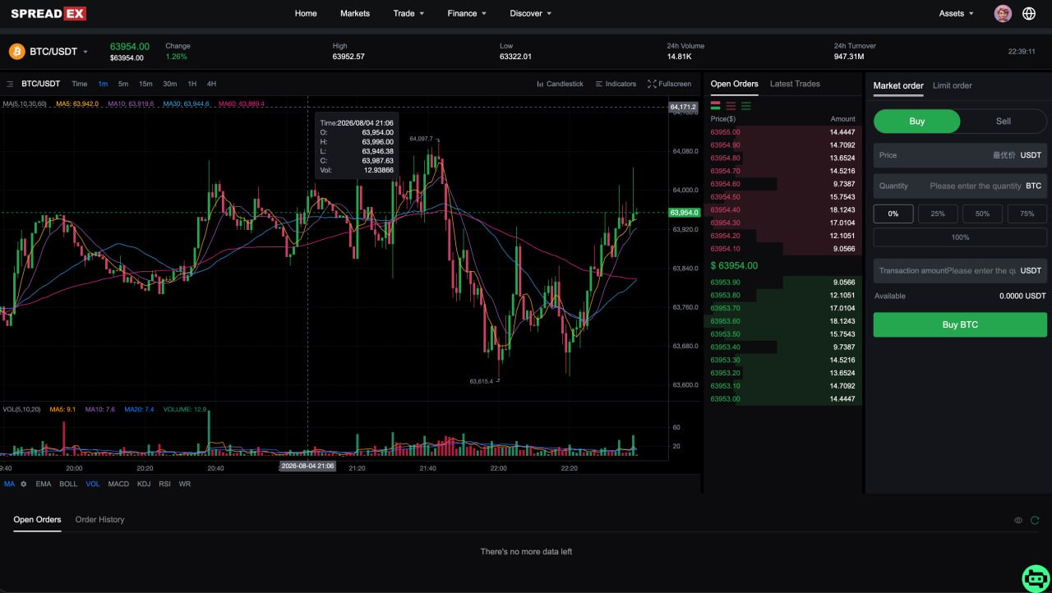Switch to the Limit order tab
Screen dimensions: 1052x593
[953, 85]
